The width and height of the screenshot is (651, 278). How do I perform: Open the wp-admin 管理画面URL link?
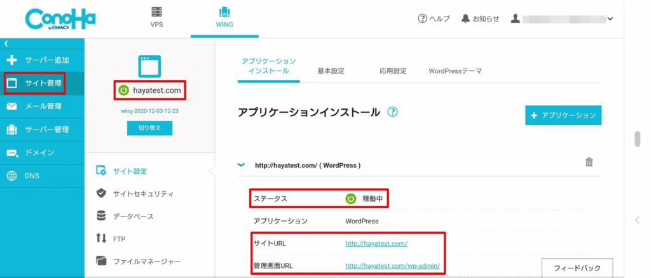pyautogui.click(x=392, y=265)
